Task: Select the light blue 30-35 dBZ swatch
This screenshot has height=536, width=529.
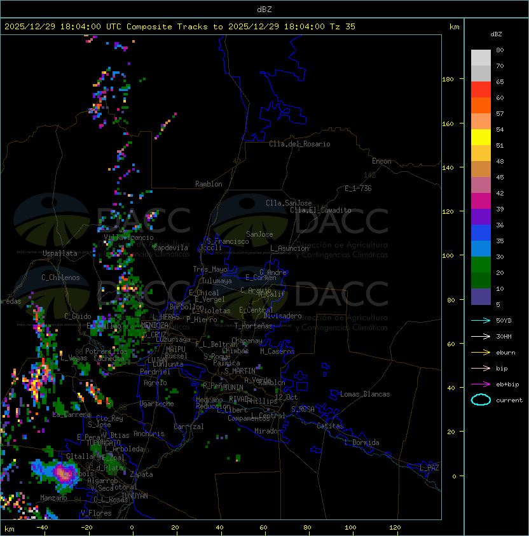Action: pyautogui.click(x=481, y=249)
